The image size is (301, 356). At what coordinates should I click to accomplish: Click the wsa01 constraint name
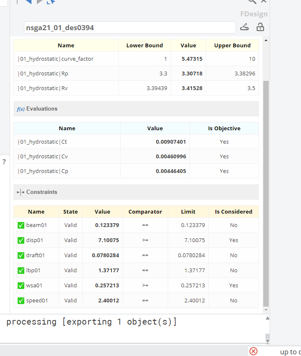(x=34, y=285)
